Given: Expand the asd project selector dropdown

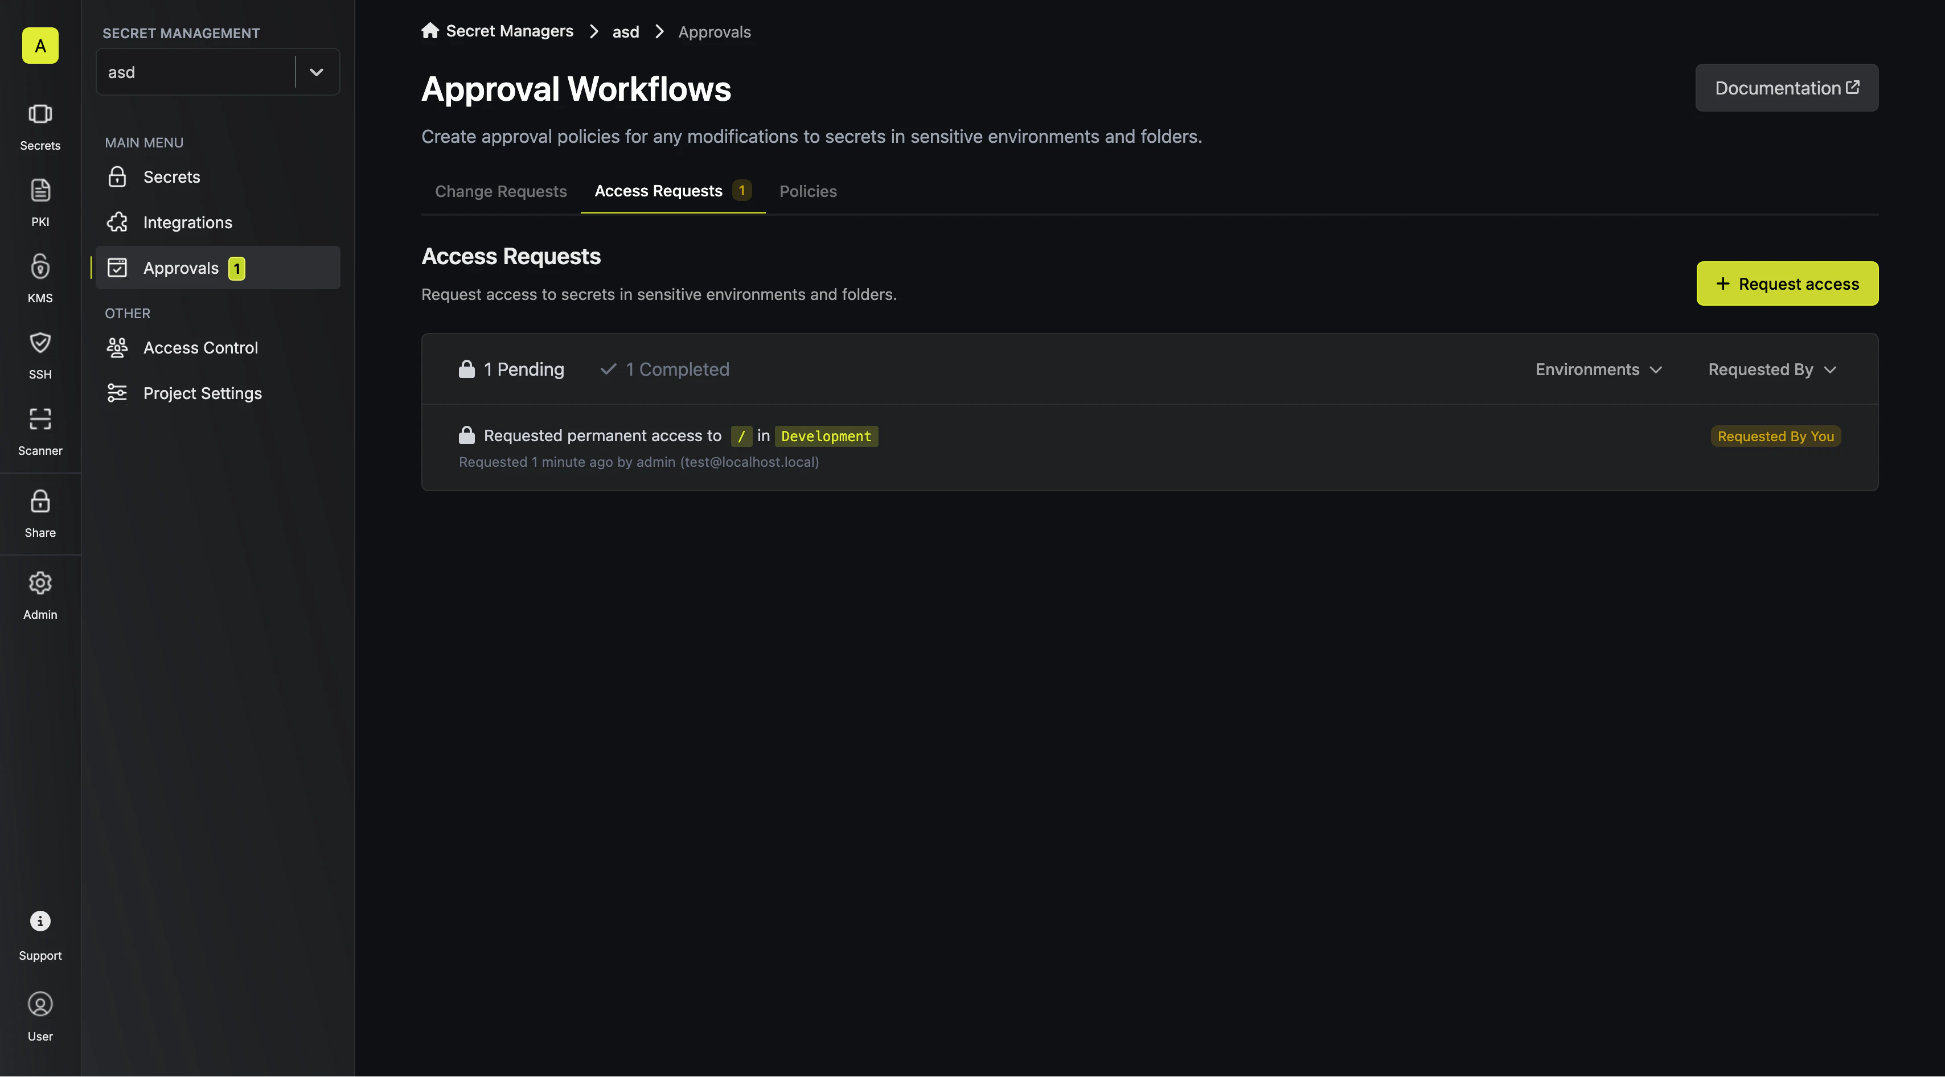Looking at the screenshot, I should [x=218, y=72].
